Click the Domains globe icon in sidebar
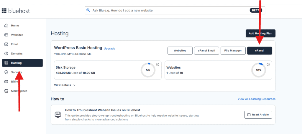The image size is (302, 134). (x=6, y=53)
